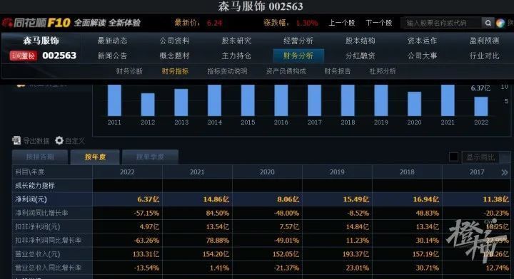Click the 导出数据 export label

(x=36, y=141)
